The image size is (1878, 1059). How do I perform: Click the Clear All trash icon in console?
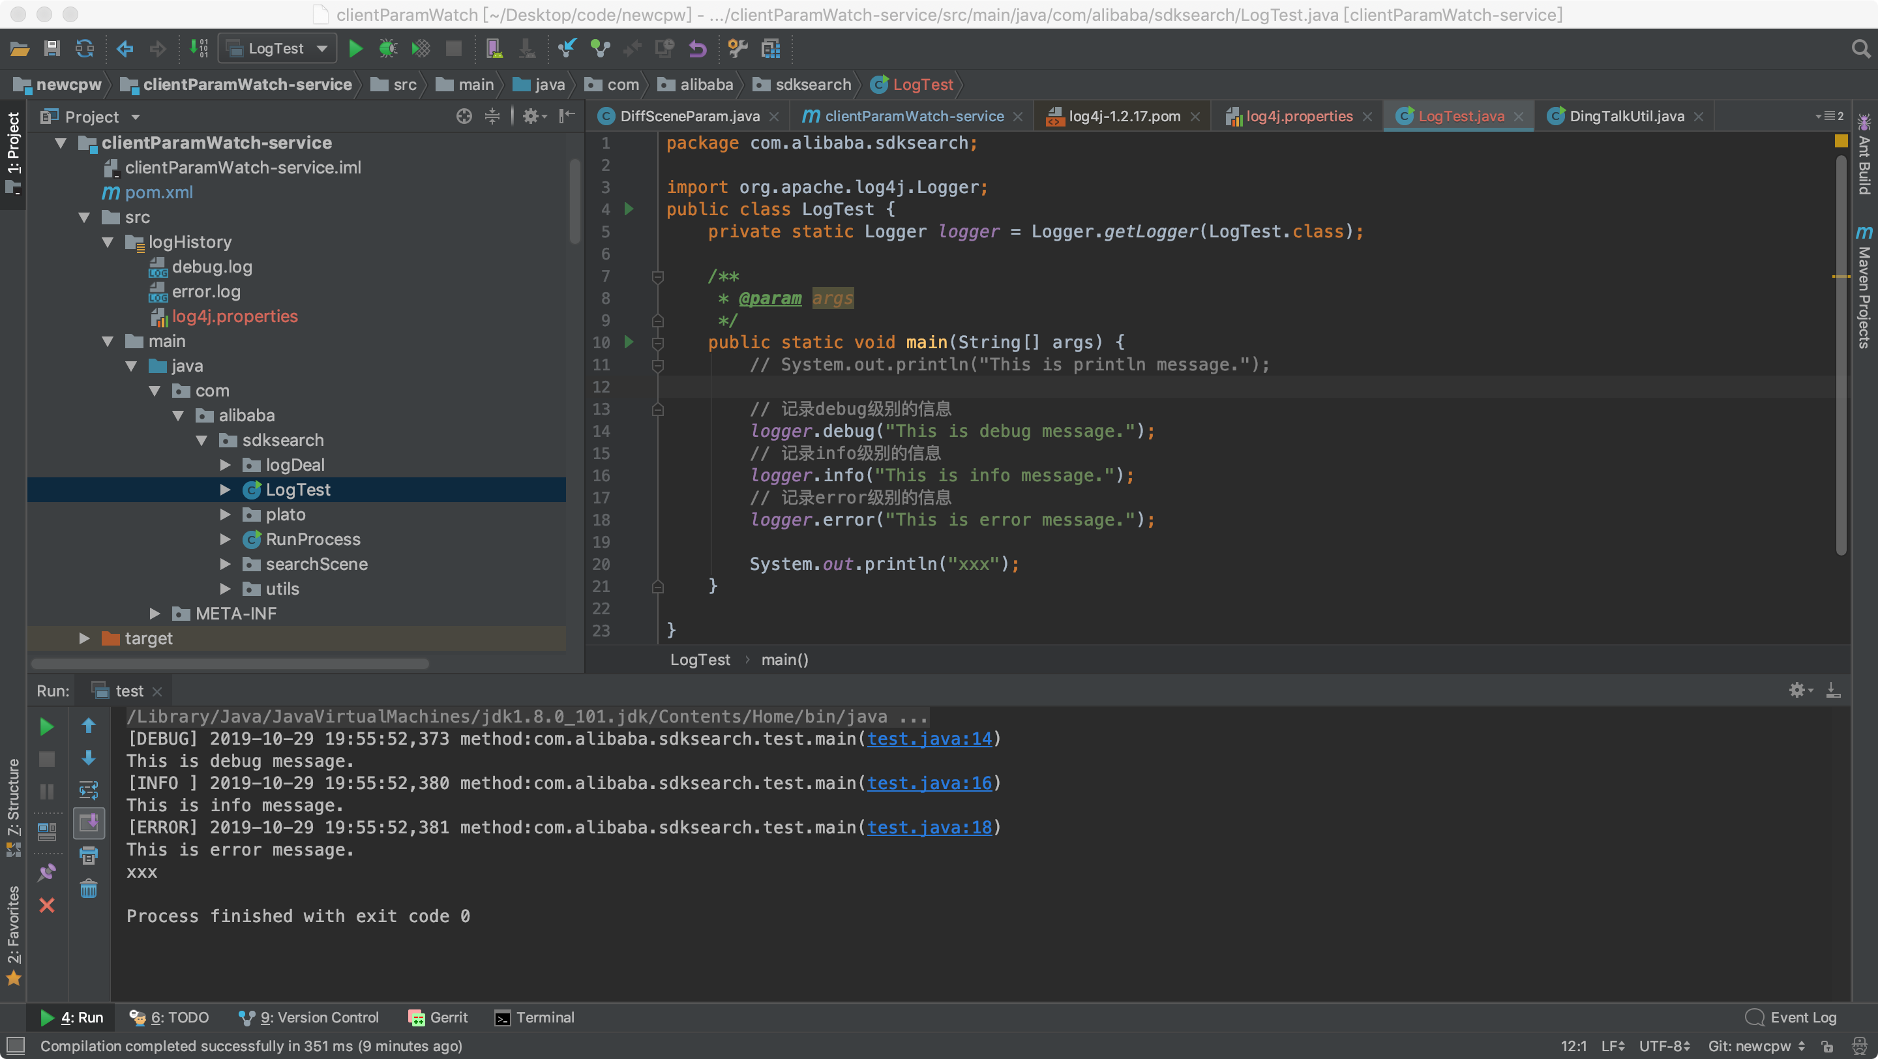(88, 888)
